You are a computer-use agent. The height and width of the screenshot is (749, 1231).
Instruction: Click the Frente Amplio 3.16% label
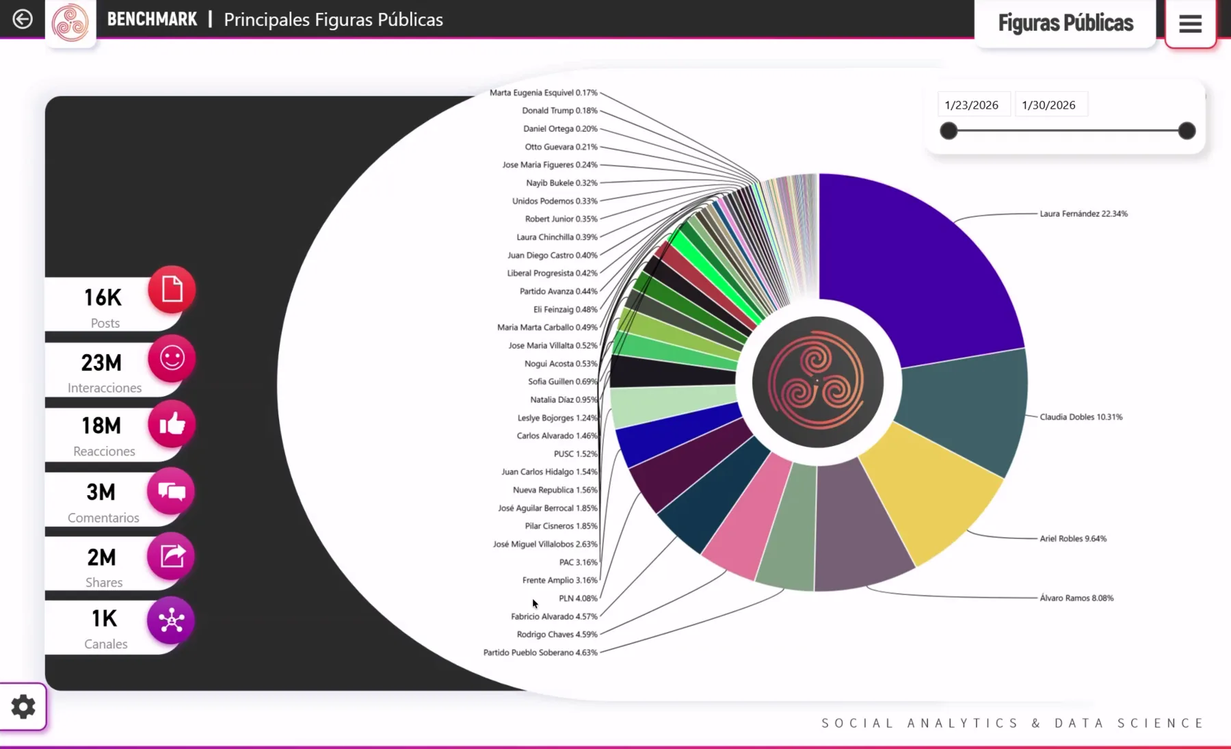[559, 580]
